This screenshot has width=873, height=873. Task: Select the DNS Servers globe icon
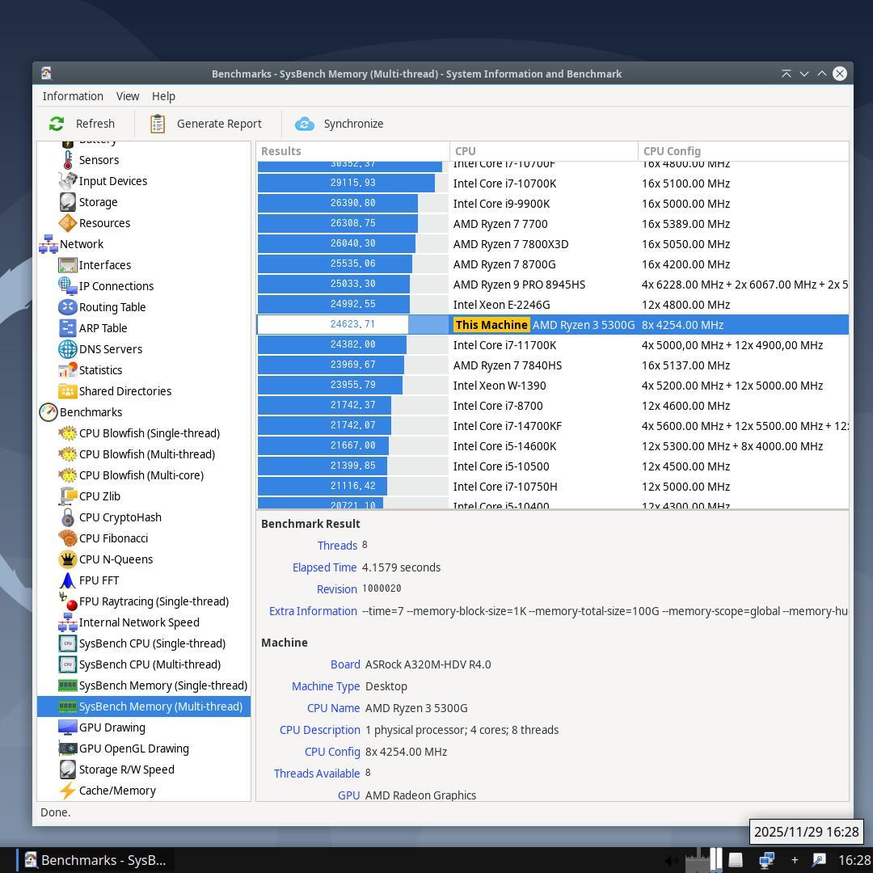[68, 349]
